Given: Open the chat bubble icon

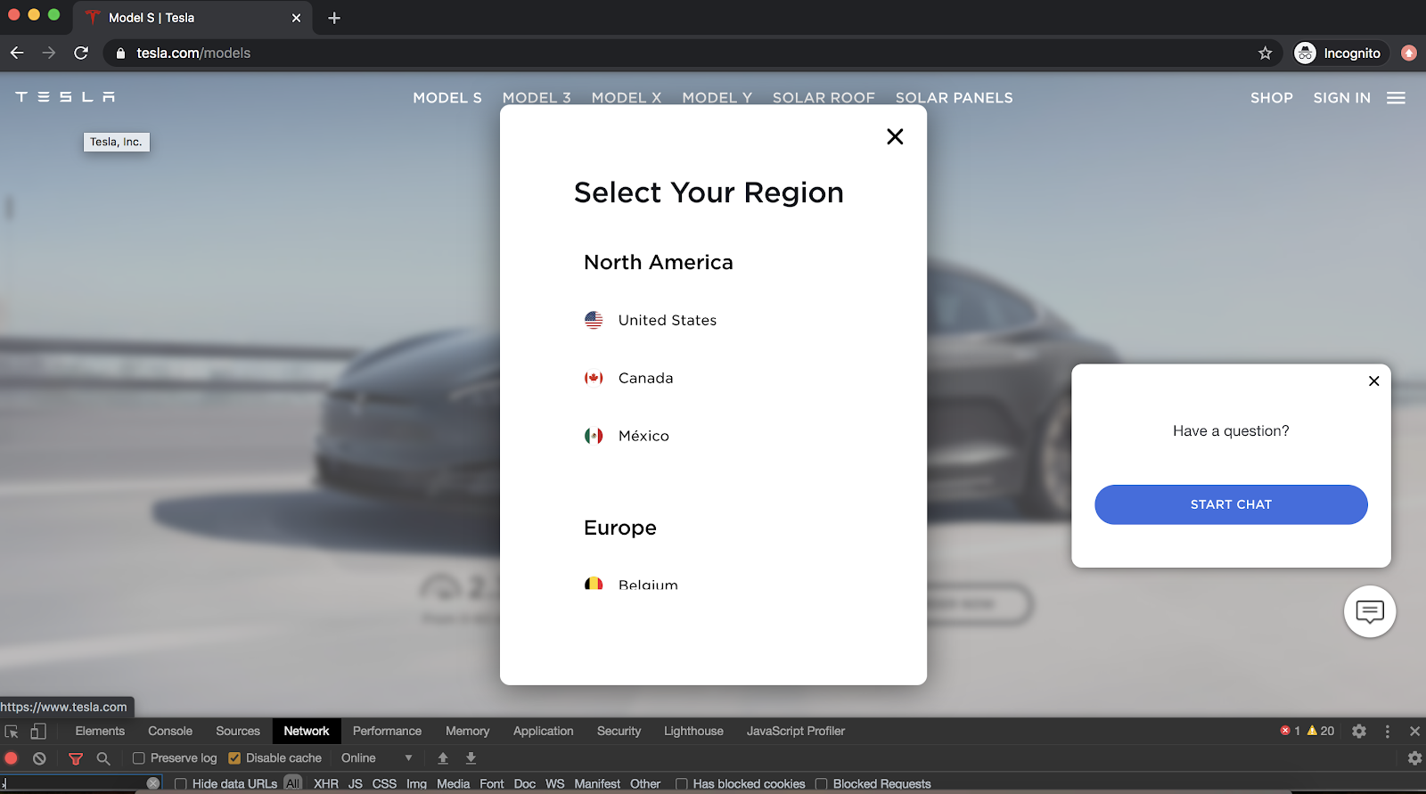Looking at the screenshot, I should tap(1370, 611).
